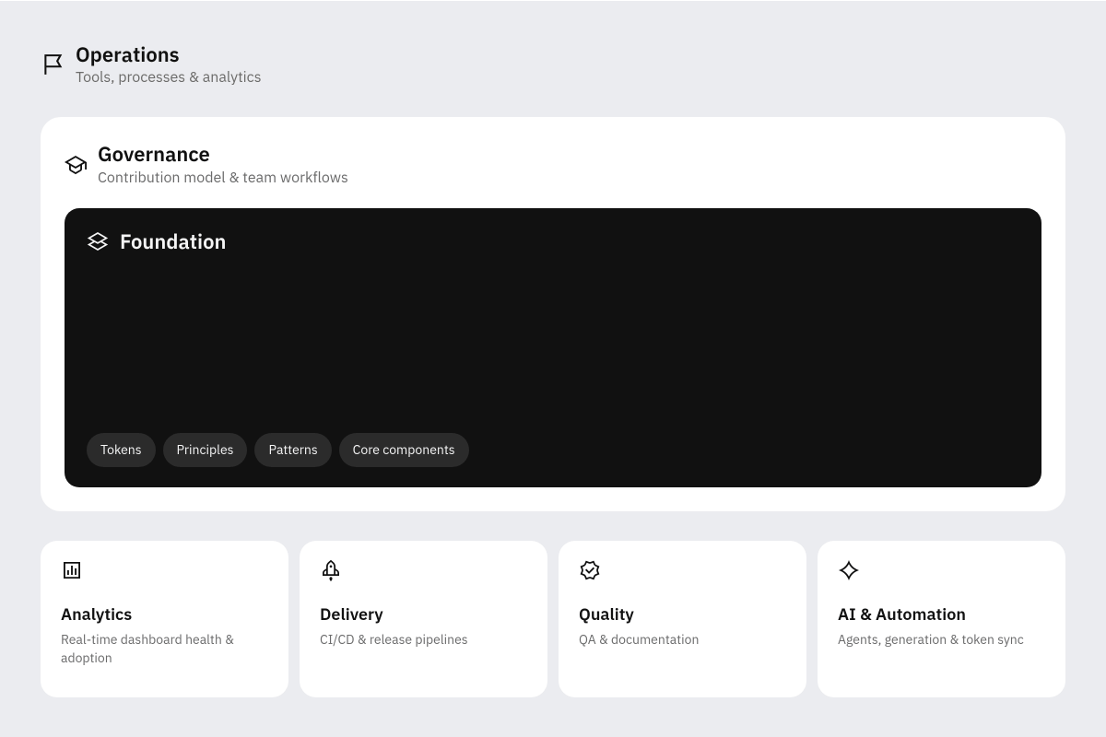Click the Quality verified badge icon
Screen dimensions: 1106x737
590,570
